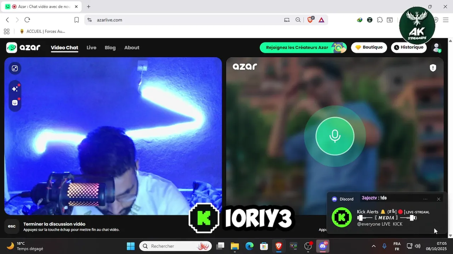Click the browser back arrow
Image resolution: width=453 pixels, height=254 pixels.
(x=7, y=20)
